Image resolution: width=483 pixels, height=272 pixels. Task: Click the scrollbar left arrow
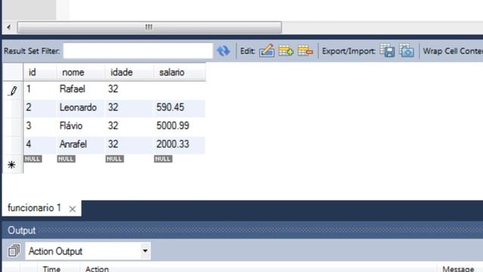click(9, 27)
